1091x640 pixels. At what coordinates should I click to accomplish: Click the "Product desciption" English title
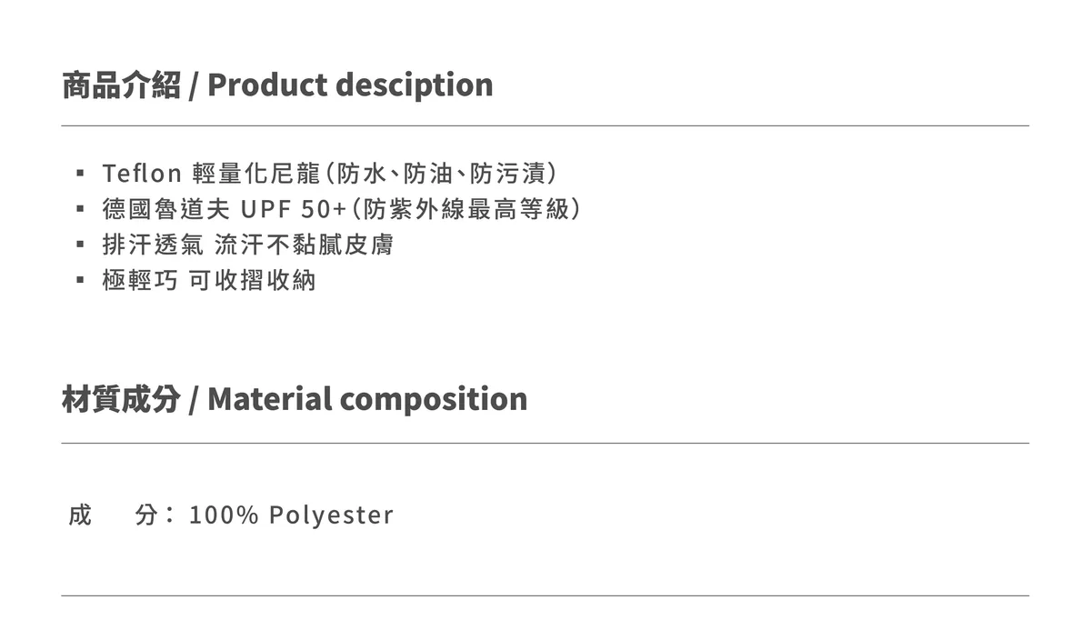[350, 85]
